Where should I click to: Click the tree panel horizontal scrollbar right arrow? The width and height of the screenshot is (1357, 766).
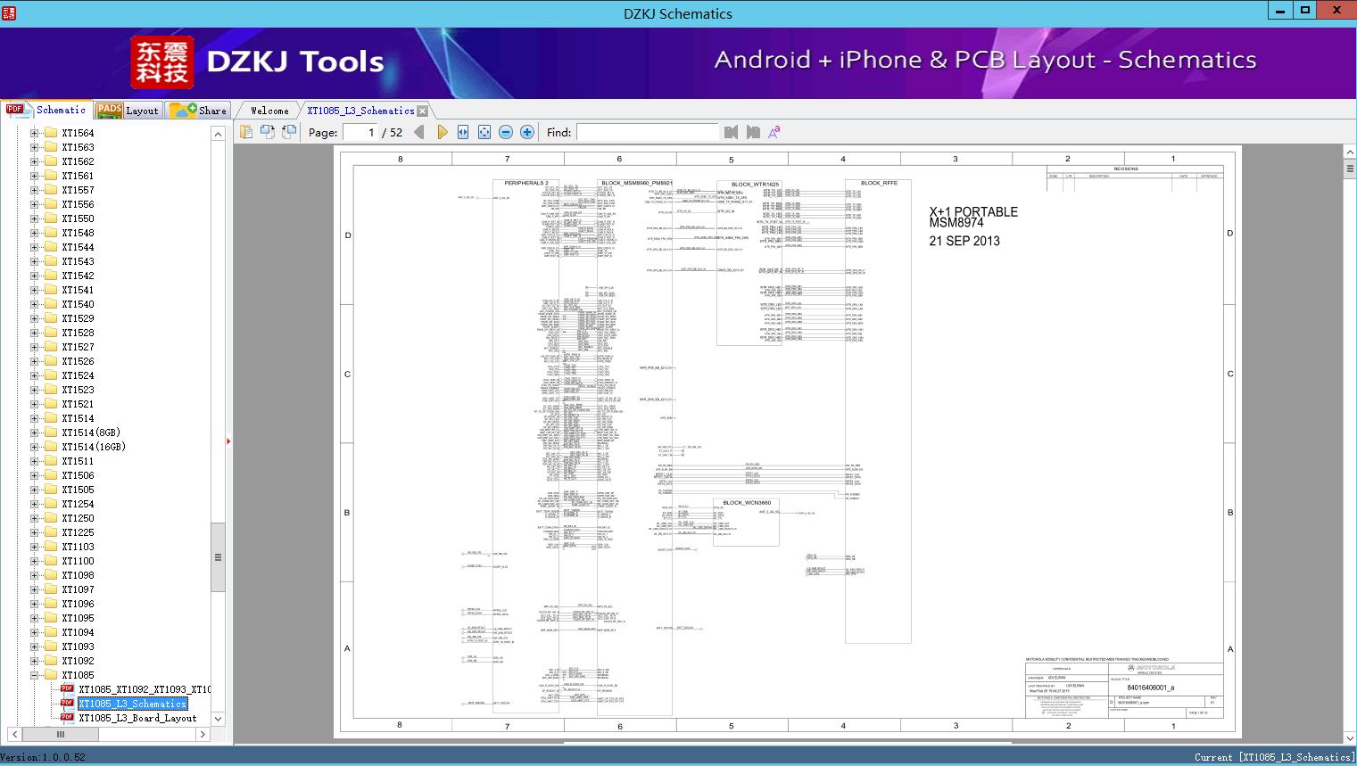[203, 734]
